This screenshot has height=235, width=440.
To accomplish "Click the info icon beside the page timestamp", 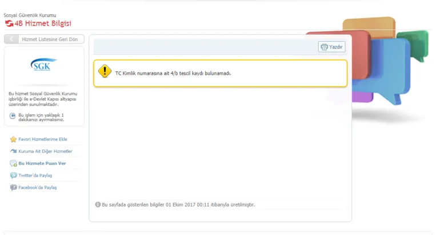I will pyautogui.click(x=98, y=205).
